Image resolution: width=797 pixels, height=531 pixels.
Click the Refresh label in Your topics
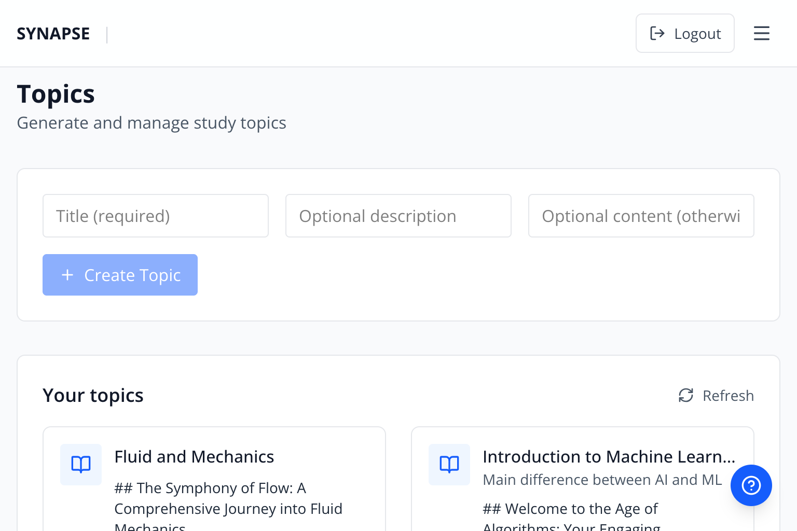727,396
